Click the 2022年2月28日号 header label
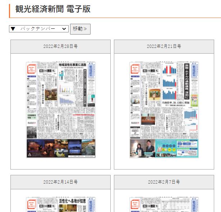 pos(60,46)
